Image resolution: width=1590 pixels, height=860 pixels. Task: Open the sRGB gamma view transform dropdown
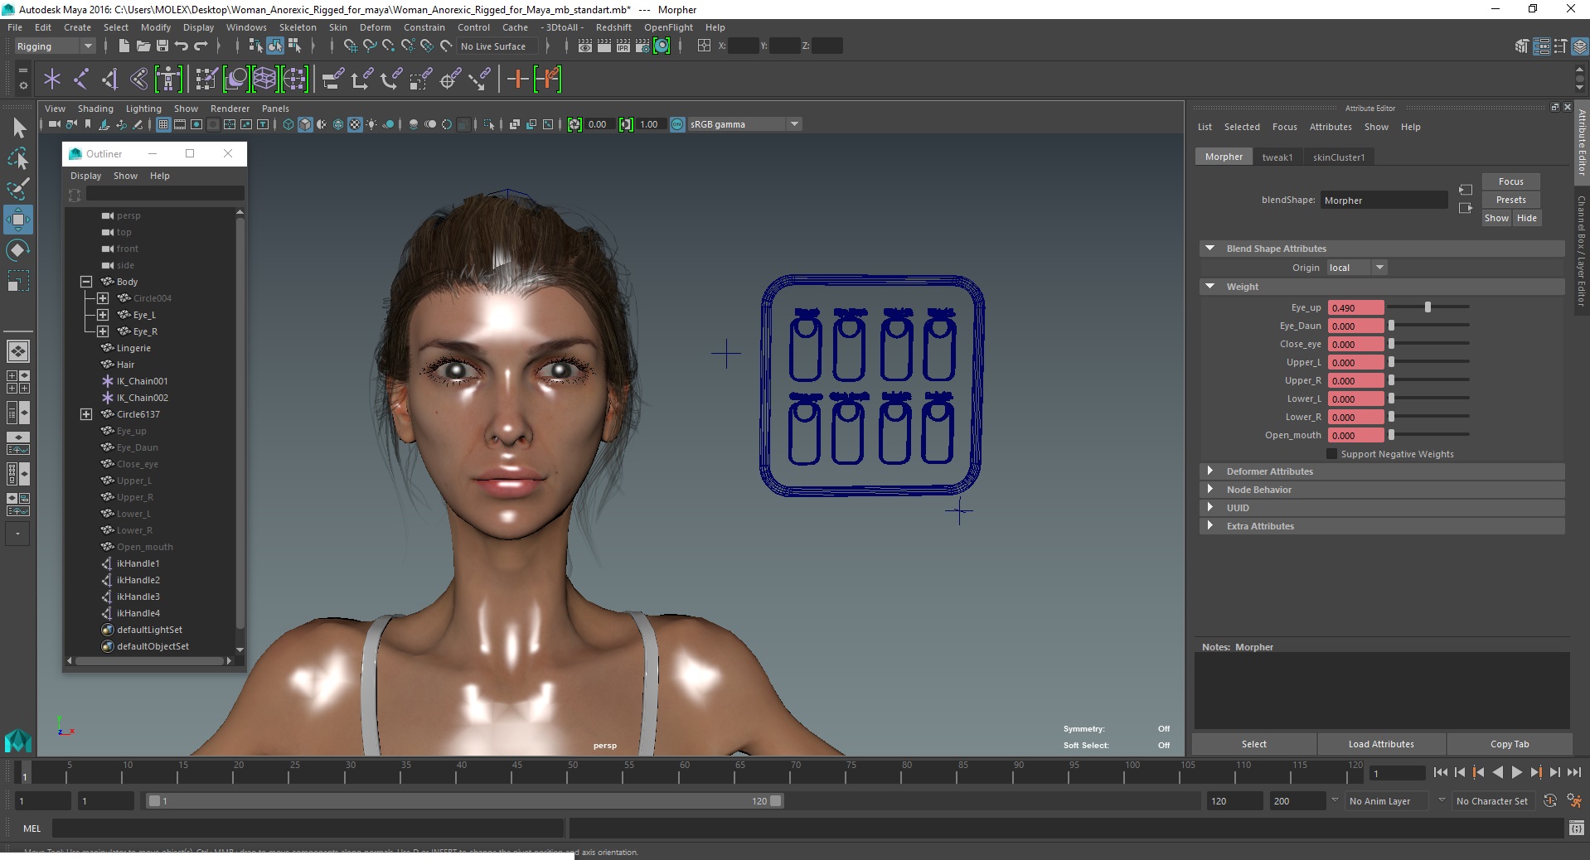click(744, 124)
